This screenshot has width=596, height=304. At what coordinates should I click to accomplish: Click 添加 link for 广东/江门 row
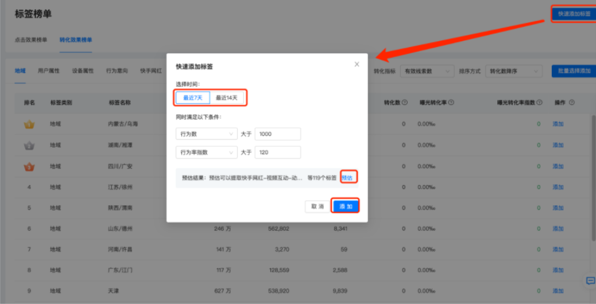[x=558, y=271]
